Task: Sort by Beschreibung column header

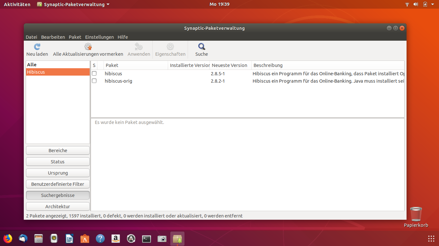Action: click(x=328, y=65)
